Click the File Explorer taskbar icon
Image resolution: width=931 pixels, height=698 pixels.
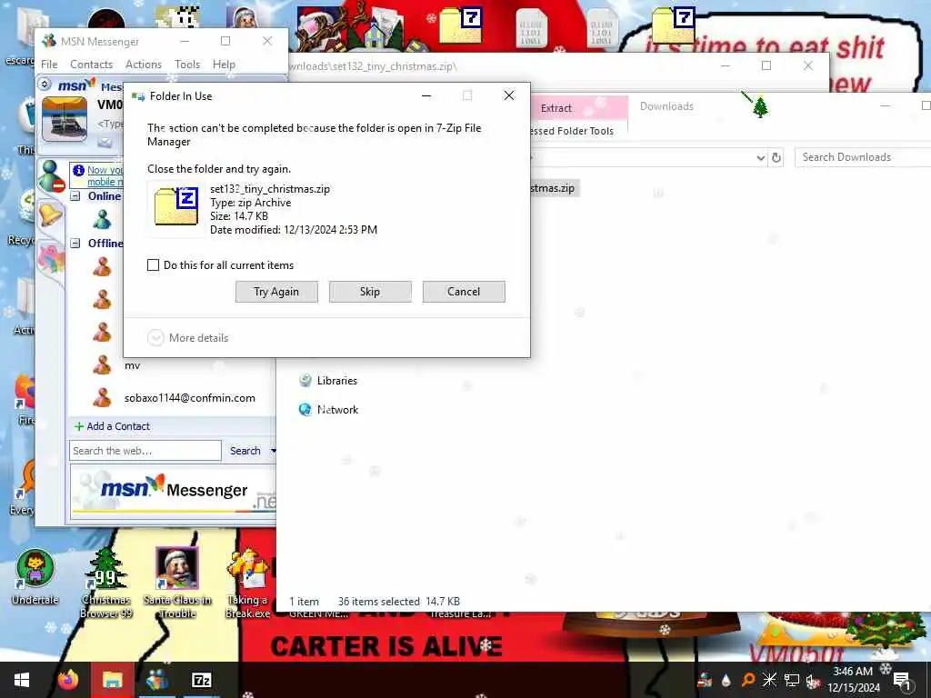click(x=112, y=680)
